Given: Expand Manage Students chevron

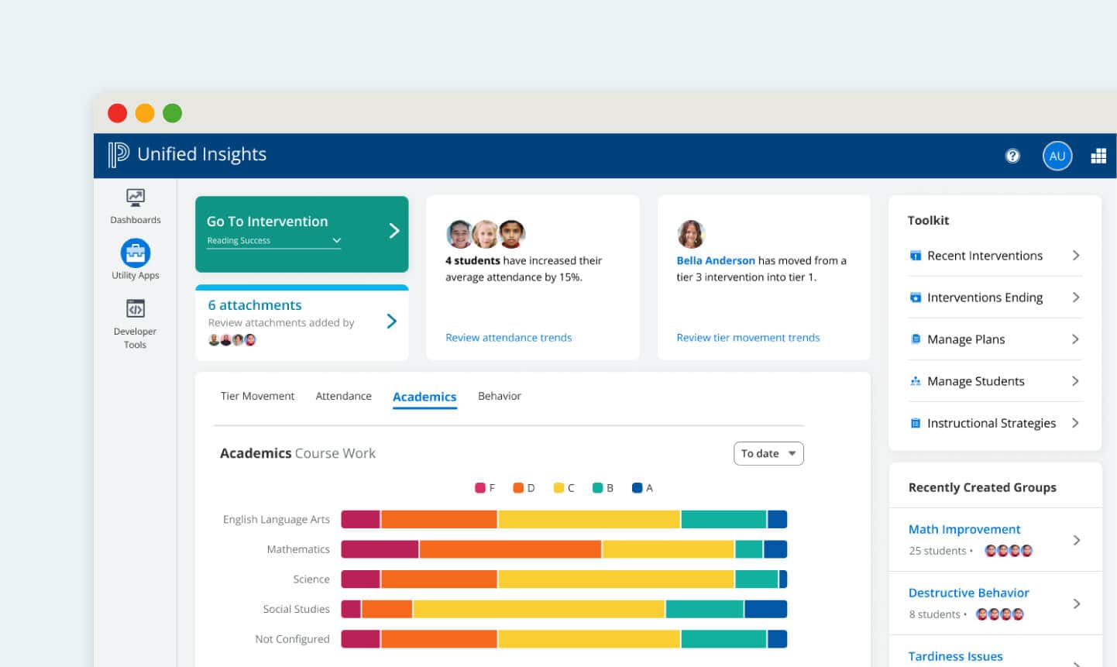Looking at the screenshot, I should point(1076,381).
